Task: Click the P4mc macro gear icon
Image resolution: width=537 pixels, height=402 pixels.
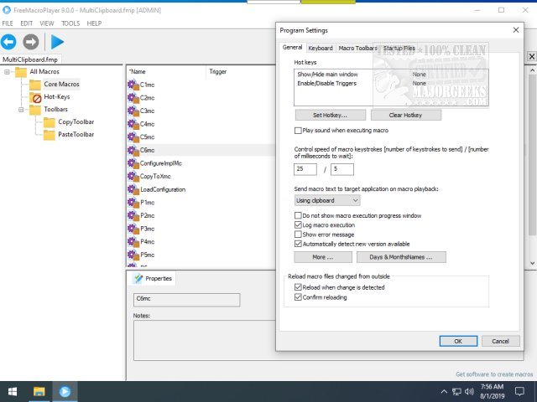Action: [133, 242]
